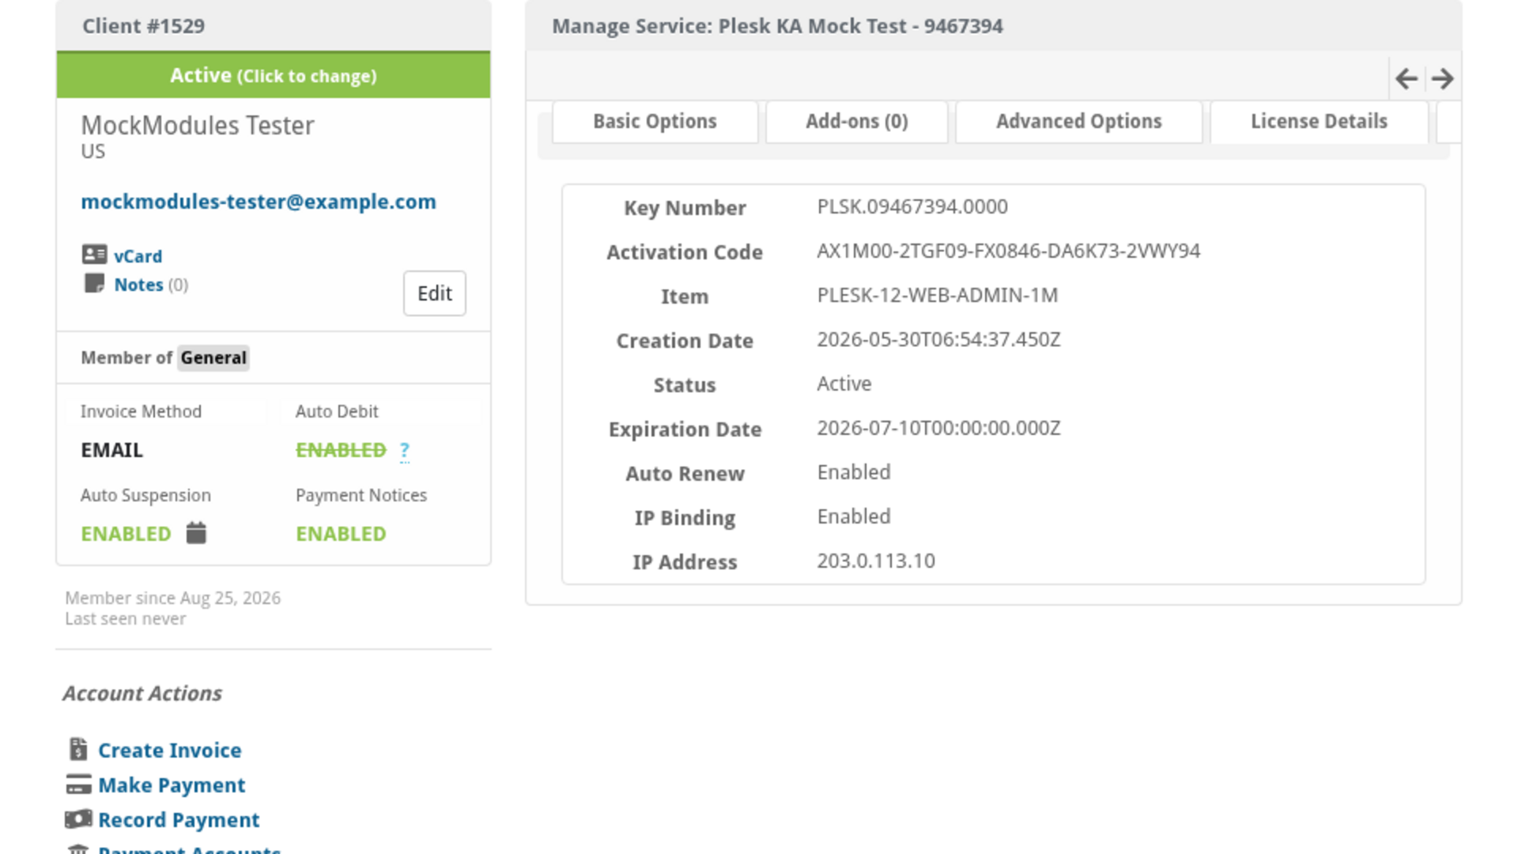Click the IP Binding Enabled value
1518x854 pixels.
pyautogui.click(x=854, y=516)
